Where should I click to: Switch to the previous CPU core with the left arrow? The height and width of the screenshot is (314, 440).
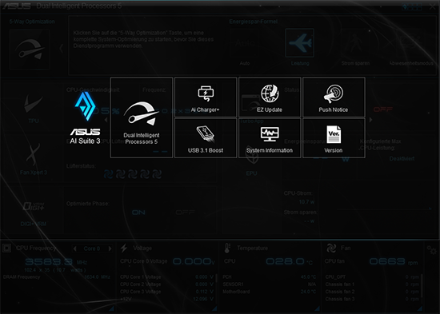click(74, 248)
